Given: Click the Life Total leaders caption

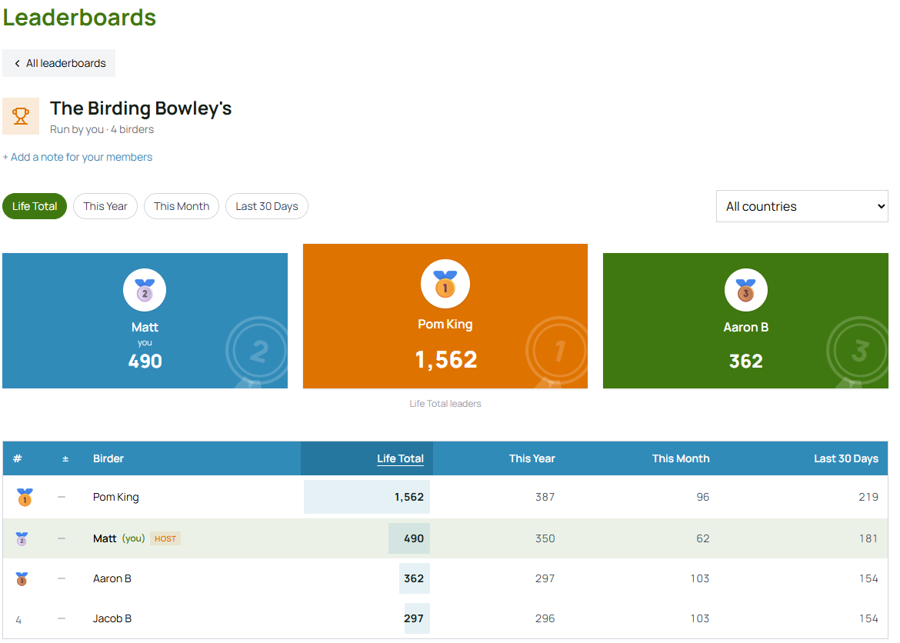Looking at the screenshot, I should point(445,404).
